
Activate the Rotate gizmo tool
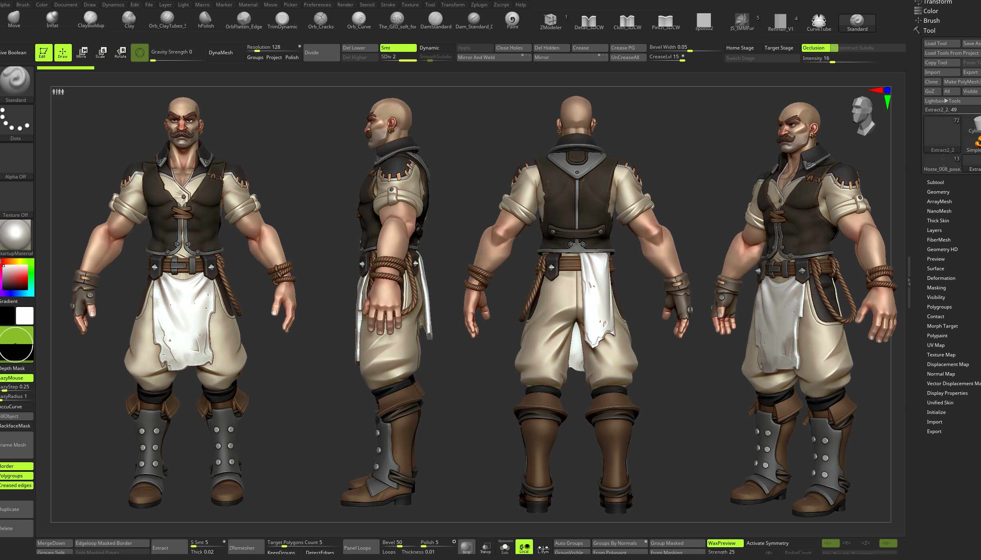[121, 52]
